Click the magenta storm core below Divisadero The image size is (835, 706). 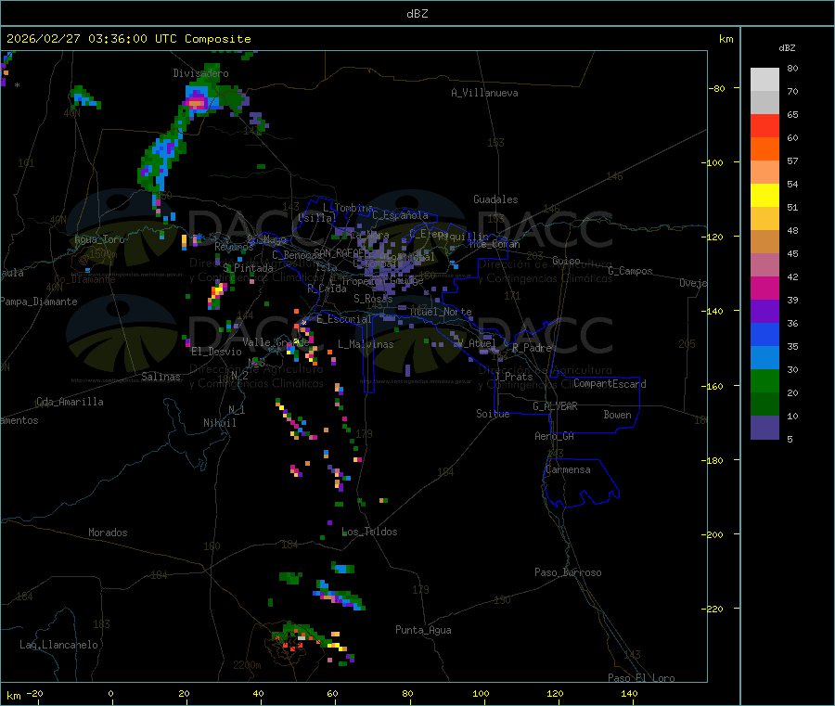(196, 102)
